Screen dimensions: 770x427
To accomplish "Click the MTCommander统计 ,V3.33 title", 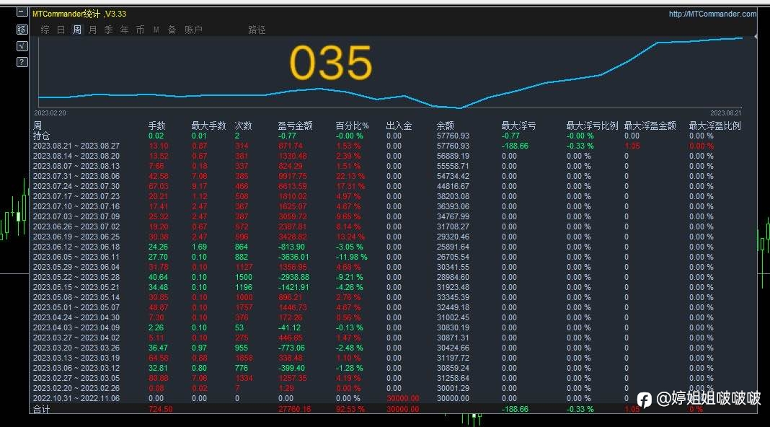I will [79, 14].
